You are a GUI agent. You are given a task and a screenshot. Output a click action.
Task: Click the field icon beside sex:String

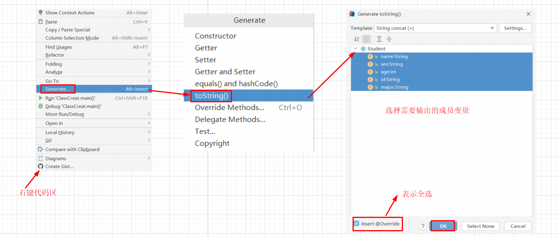[x=370, y=64]
